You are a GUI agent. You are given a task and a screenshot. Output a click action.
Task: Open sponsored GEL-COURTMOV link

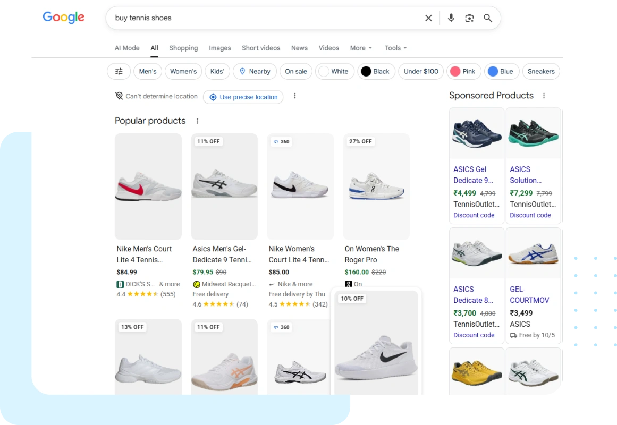tap(529, 295)
